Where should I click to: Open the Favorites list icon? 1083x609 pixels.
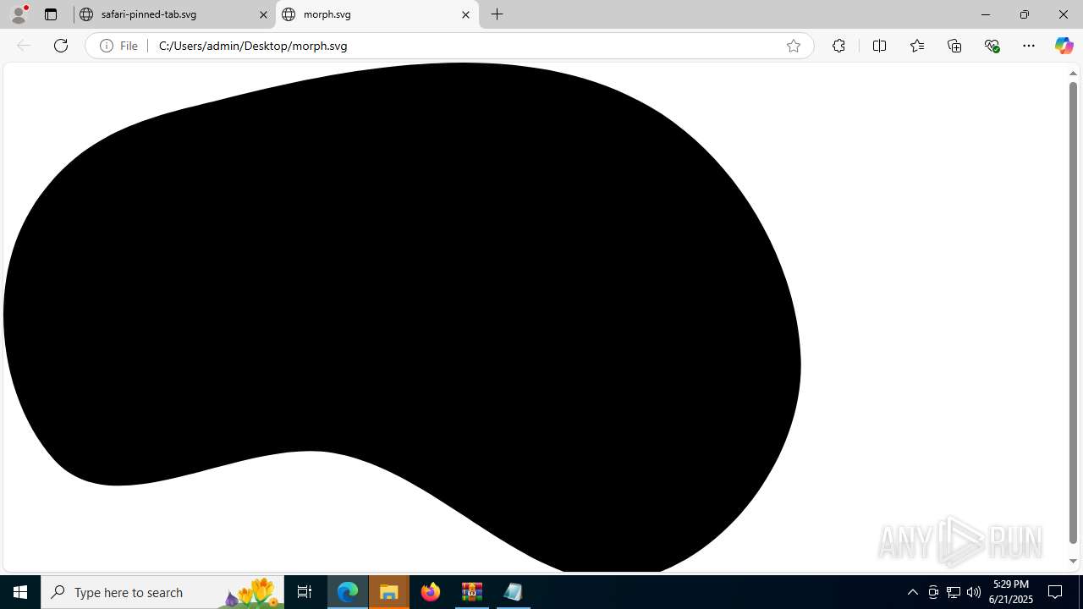click(917, 46)
